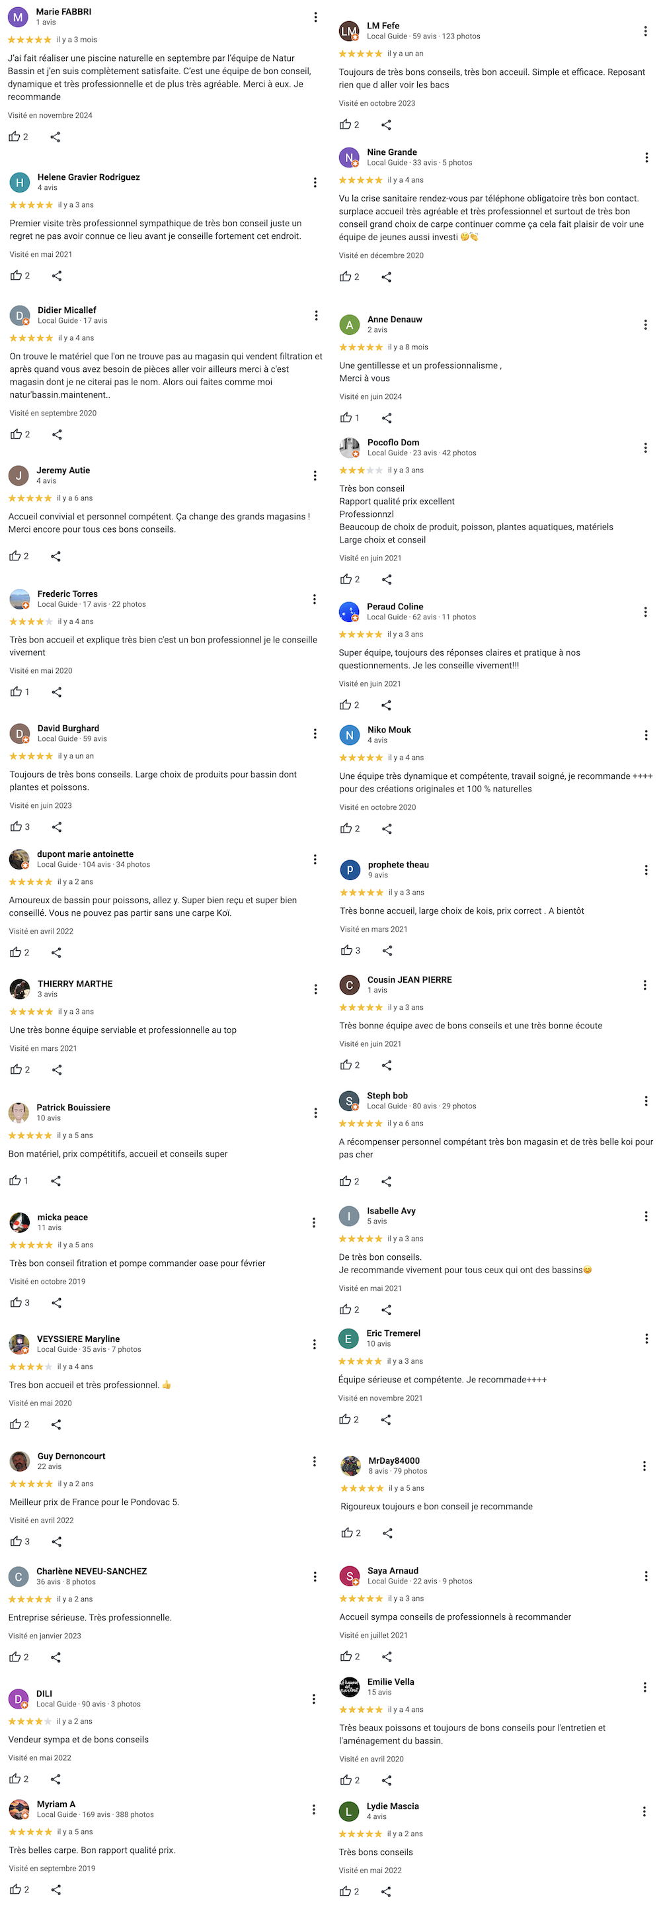Open the three-dot menu for Emilie Vella's review

pyautogui.click(x=644, y=1687)
